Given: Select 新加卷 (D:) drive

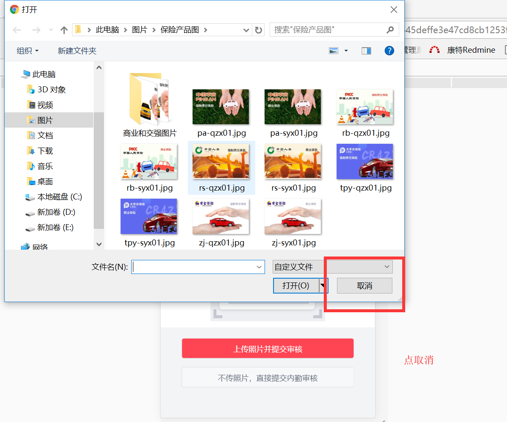Looking at the screenshot, I should (x=50, y=212).
